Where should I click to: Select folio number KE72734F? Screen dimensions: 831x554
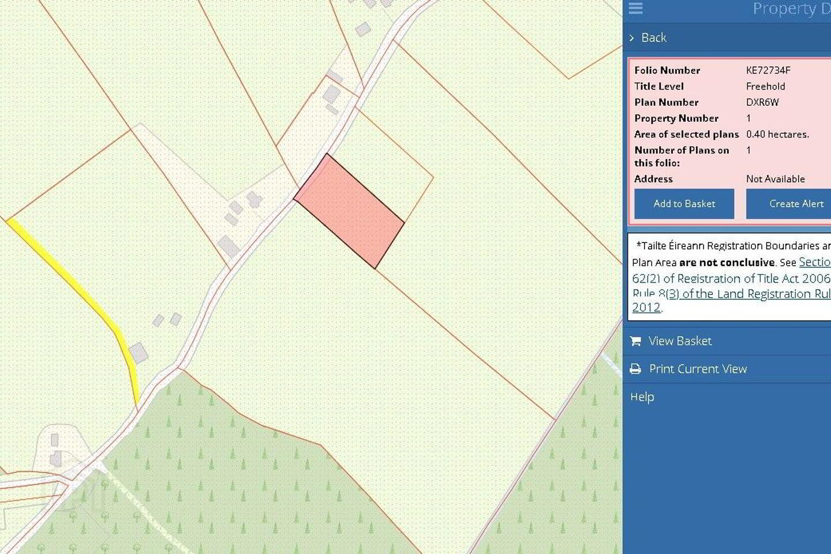[x=768, y=70]
